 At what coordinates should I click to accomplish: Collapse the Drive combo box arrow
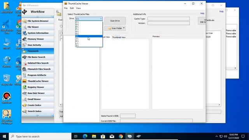click(x=101, y=19)
